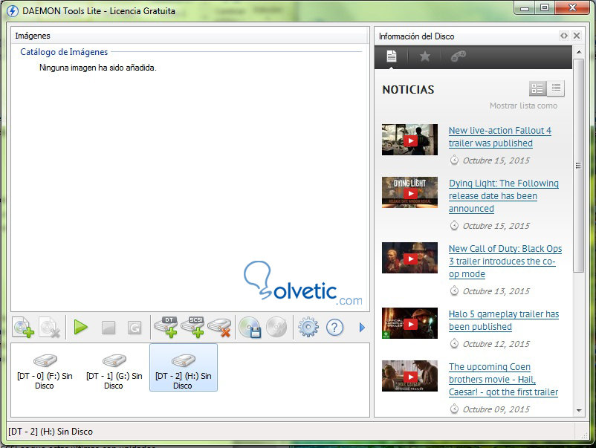This screenshot has width=596, height=448.
Task: Click the Make disc image icon
Action: pyautogui.click(x=250, y=327)
